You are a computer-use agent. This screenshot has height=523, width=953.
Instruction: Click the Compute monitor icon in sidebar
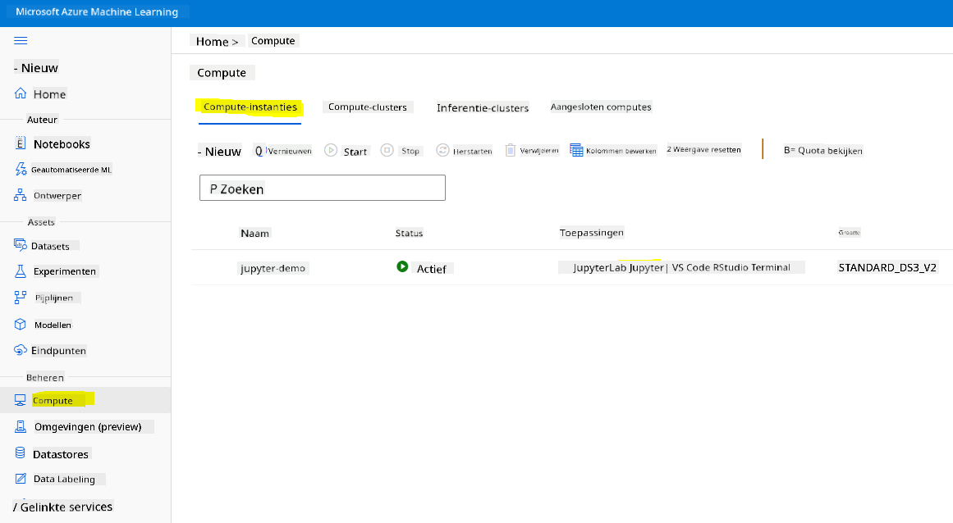20,400
